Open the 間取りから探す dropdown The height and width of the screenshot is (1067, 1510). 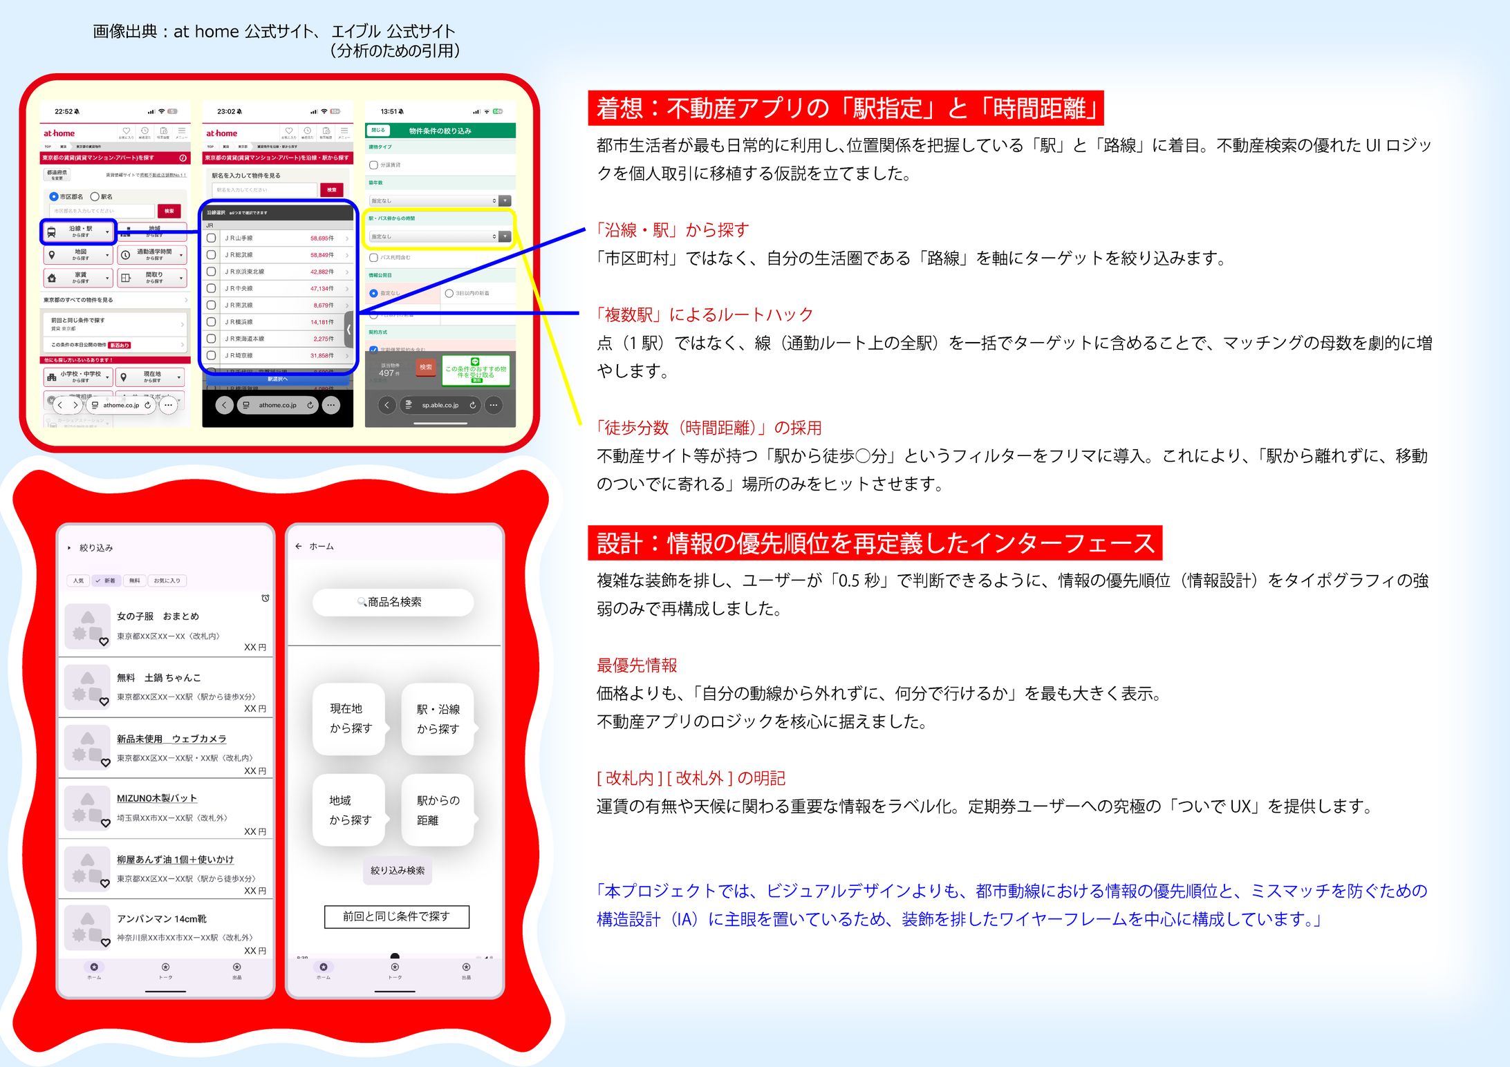tap(152, 278)
